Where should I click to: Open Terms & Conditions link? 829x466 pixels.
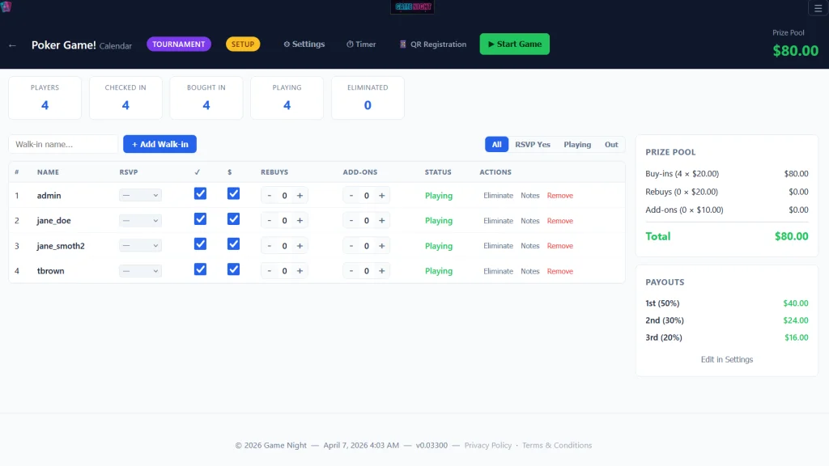coord(557,446)
